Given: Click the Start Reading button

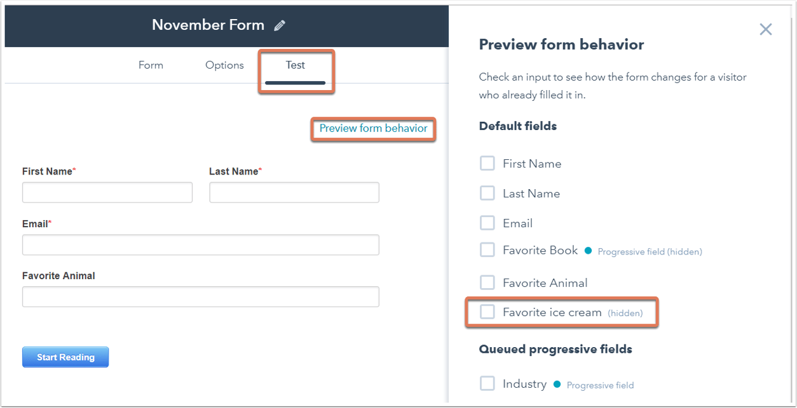Looking at the screenshot, I should click(x=65, y=357).
